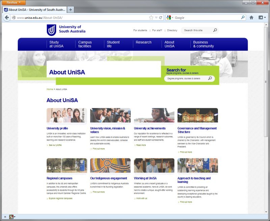Click the site identity globe icon
Screen dimensions: 270x221
pyautogui.click(x=14, y=18)
